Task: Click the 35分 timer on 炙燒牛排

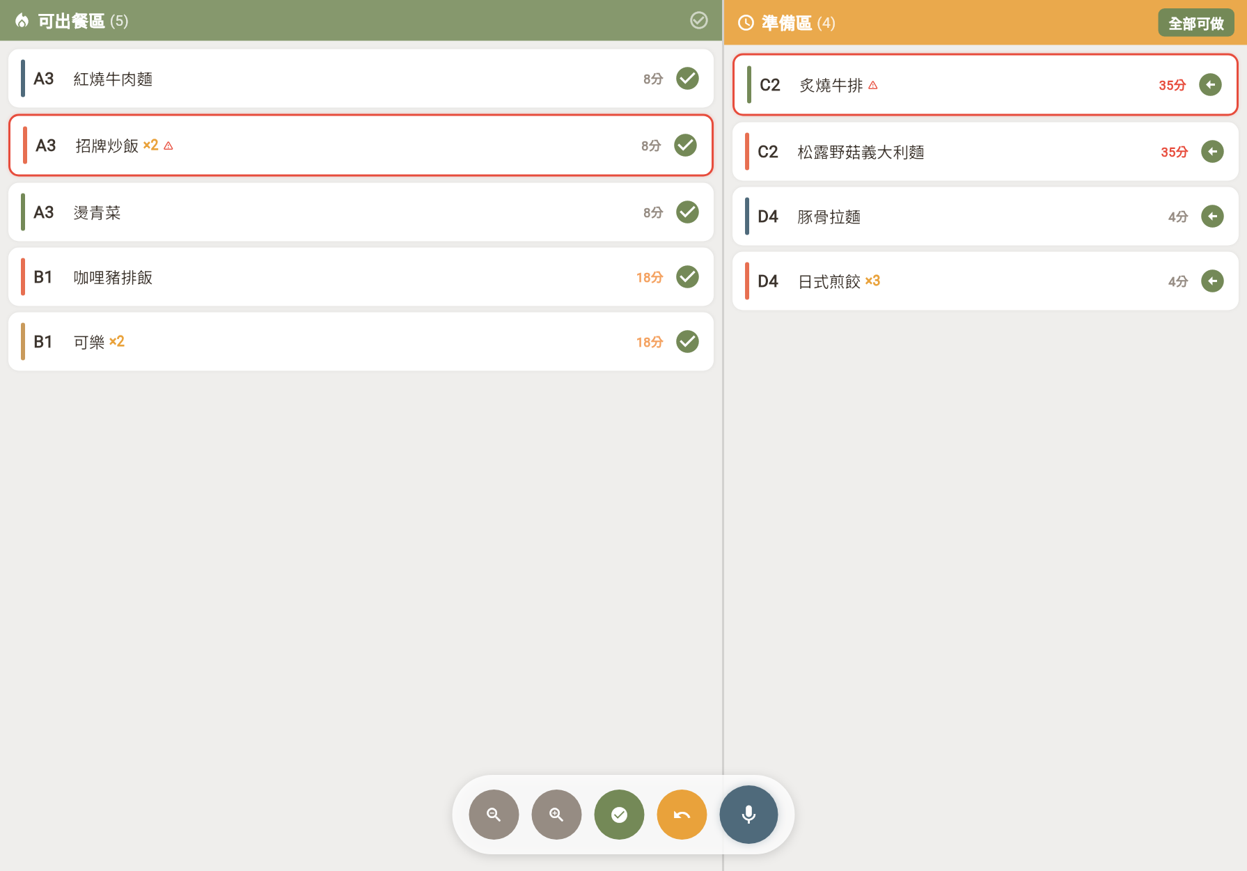Action: tap(1172, 85)
